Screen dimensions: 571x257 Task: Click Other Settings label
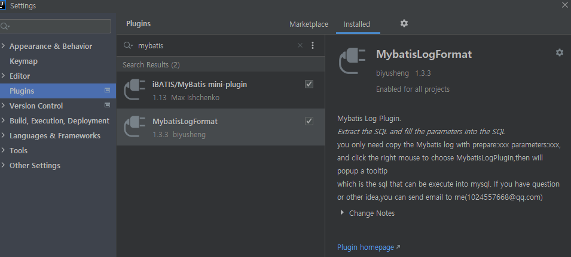coord(35,165)
